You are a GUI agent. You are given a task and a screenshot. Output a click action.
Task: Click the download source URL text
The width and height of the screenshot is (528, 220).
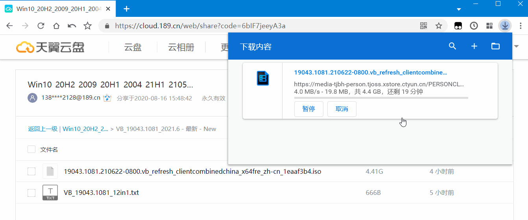coord(379,84)
